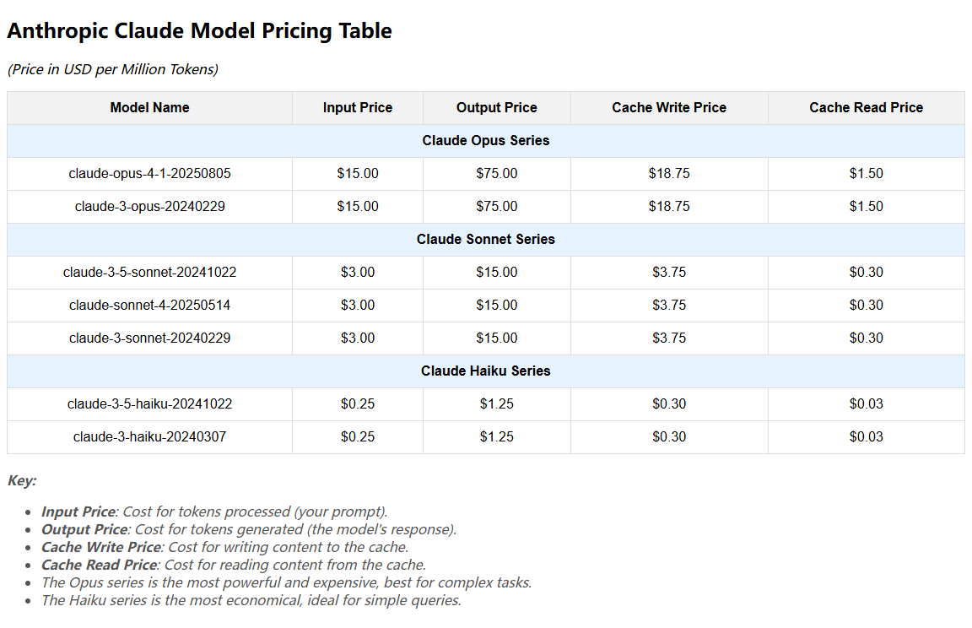Viewport: 972px width, 628px height.
Task: Select the Claude Haiku Series section row
Action: point(486,371)
